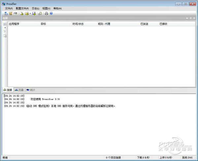The height and width of the screenshot is (161, 198).
Task: Click the bottom sidebar connection icon
Action: point(5,36)
